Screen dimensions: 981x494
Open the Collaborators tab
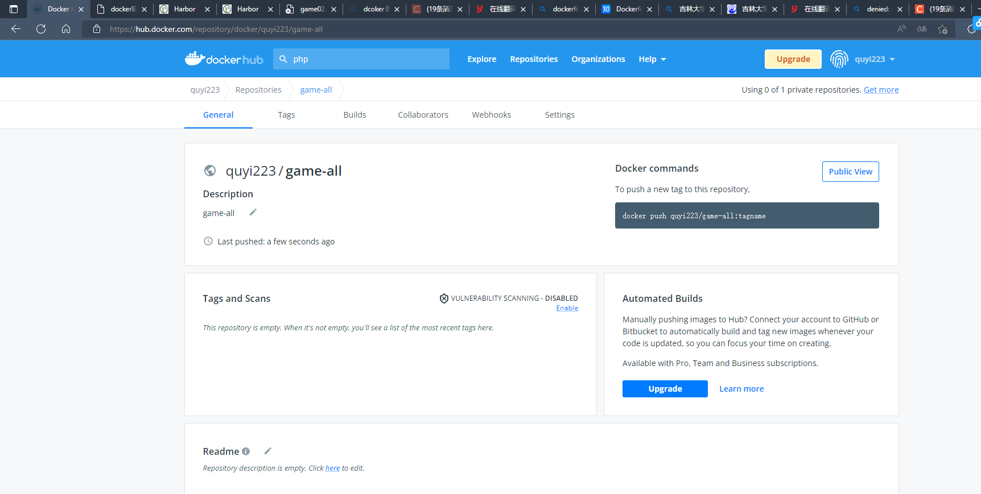click(x=423, y=115)
